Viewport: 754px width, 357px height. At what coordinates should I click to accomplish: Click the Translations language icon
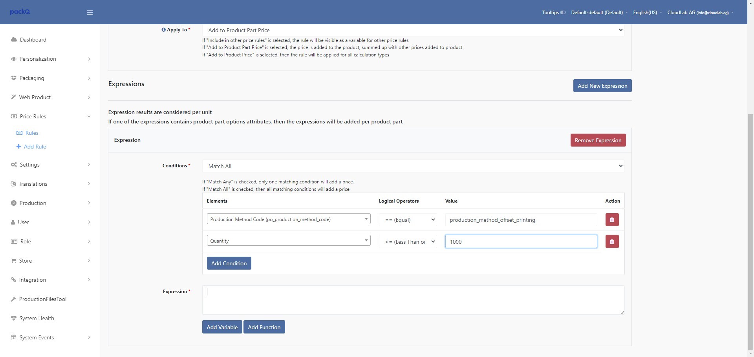click(x=13, y=184)
